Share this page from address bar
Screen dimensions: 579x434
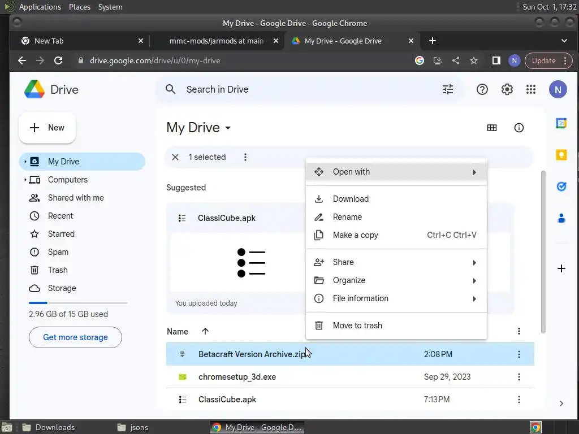coord(455,60)
